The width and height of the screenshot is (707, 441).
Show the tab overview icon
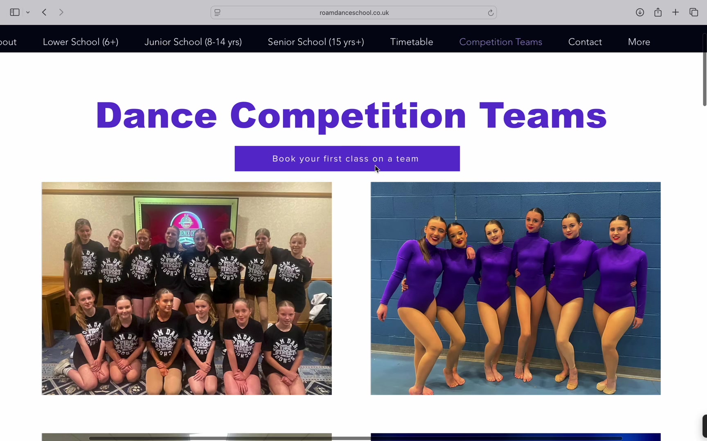pos(693,12)
